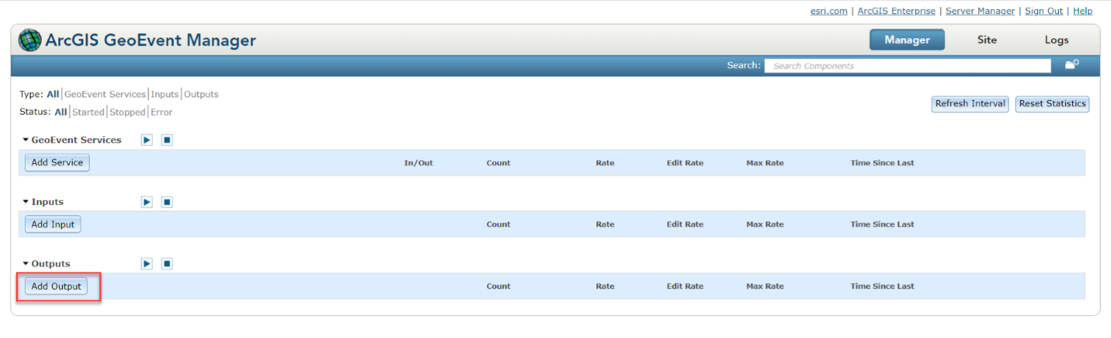Switch to the Manager tab
Viewport: 1111px width, 338px height.
pyautogui.click(x=907, y=40)
